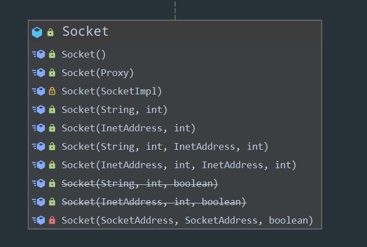Select the Socket class title
The height and width of the screenshot is (247, 367).
(x=85, y=31)
